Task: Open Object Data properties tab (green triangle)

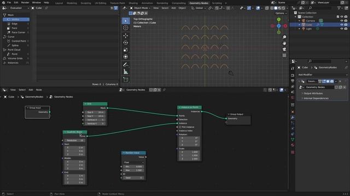Action: [x=293, y=139]
